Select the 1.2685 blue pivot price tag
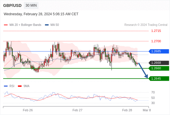Viewport: 170px width, 115px height. click(x=159, y=51)
